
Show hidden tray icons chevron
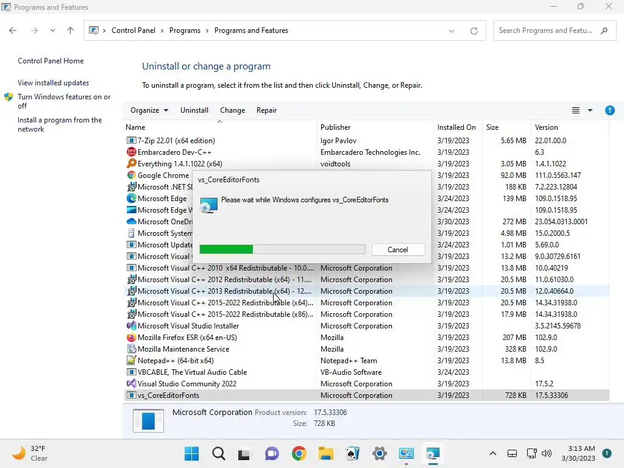(x=492, y=453)
